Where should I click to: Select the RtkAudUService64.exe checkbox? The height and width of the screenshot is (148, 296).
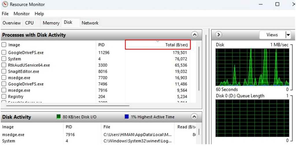4,65
